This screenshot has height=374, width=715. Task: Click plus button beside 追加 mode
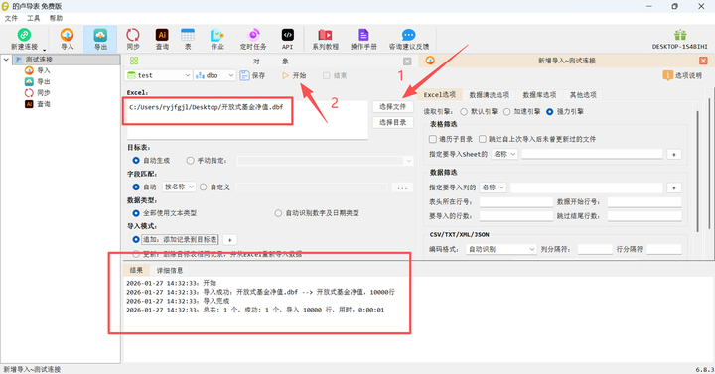(x=229, y=240)
